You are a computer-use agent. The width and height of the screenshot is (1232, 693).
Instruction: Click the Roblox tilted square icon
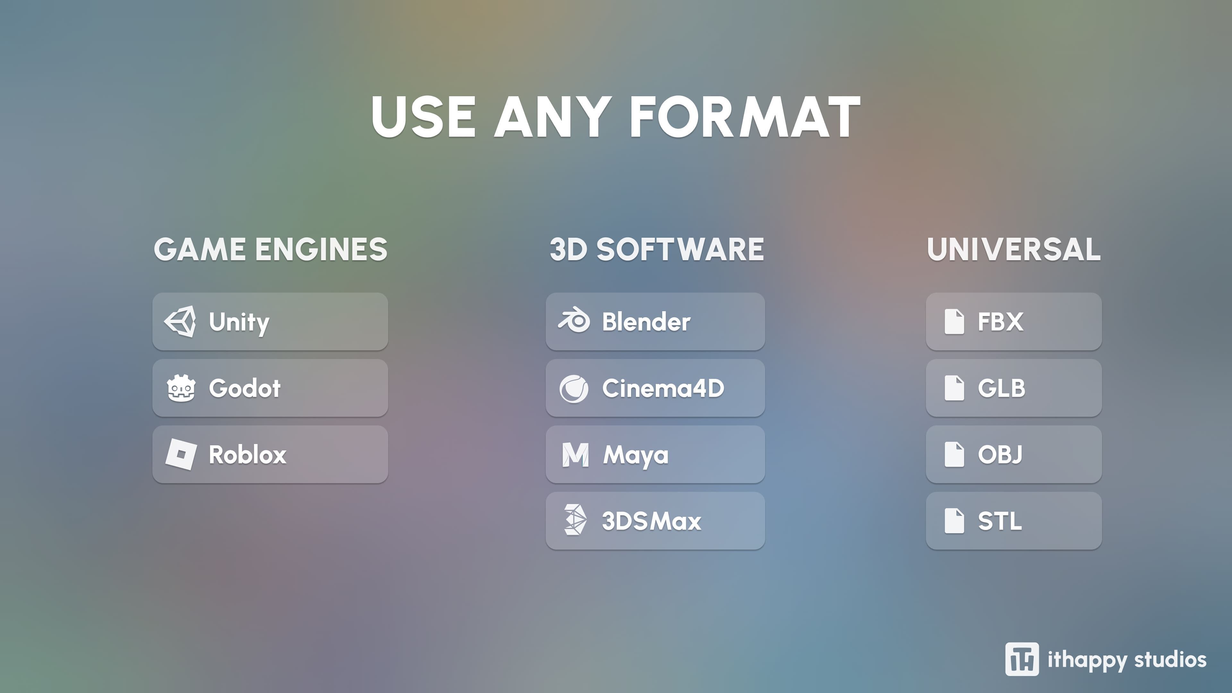[x=181, y=454]
